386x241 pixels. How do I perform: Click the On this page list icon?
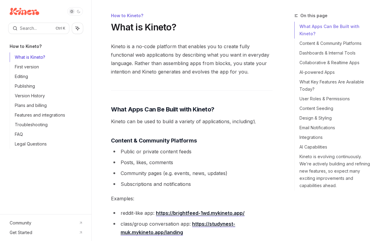(296, 16)
